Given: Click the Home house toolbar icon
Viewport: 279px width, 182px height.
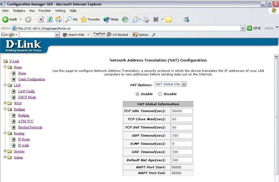Looking at the screenshot, I should [58, 19].
